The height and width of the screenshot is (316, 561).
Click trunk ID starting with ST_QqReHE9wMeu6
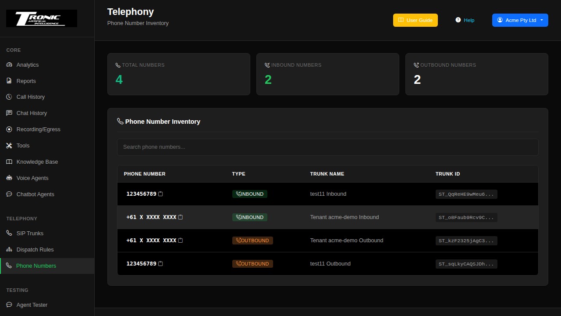click(x=466, y=194)
